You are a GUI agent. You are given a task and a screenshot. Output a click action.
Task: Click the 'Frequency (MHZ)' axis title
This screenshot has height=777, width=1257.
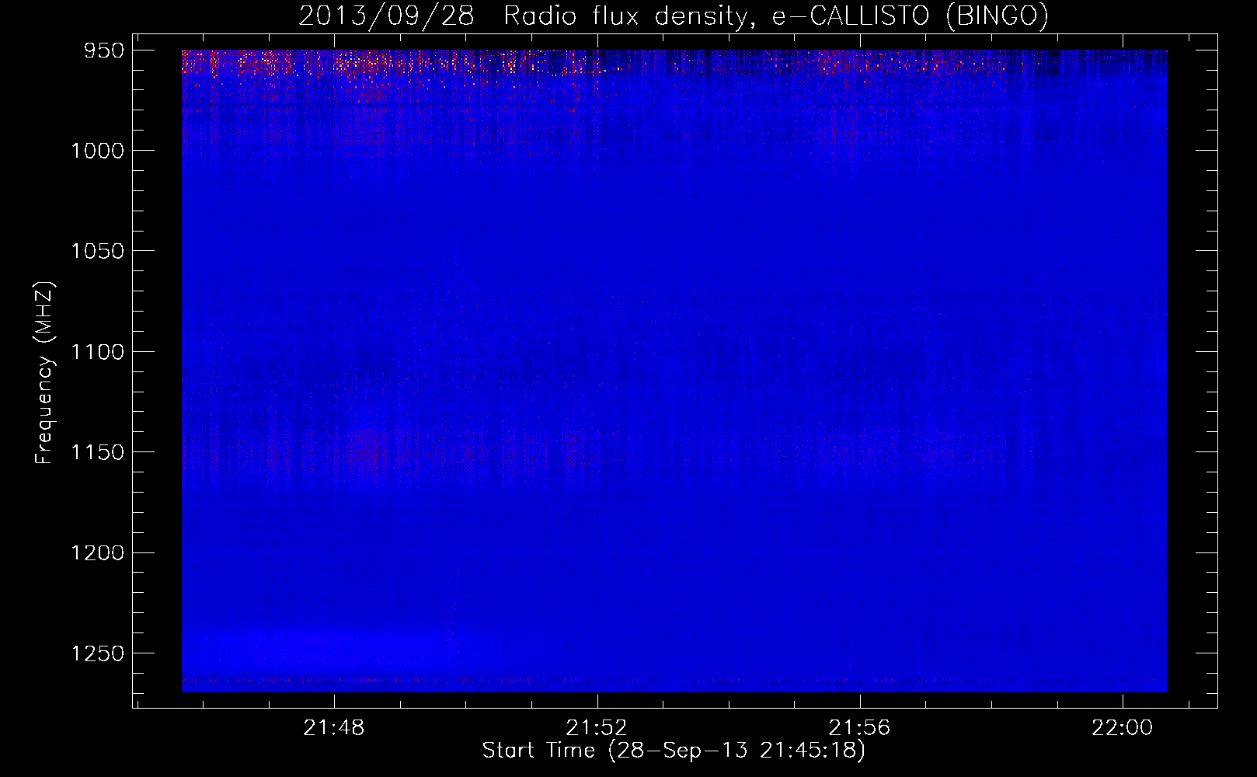click(x=44, y=373)
